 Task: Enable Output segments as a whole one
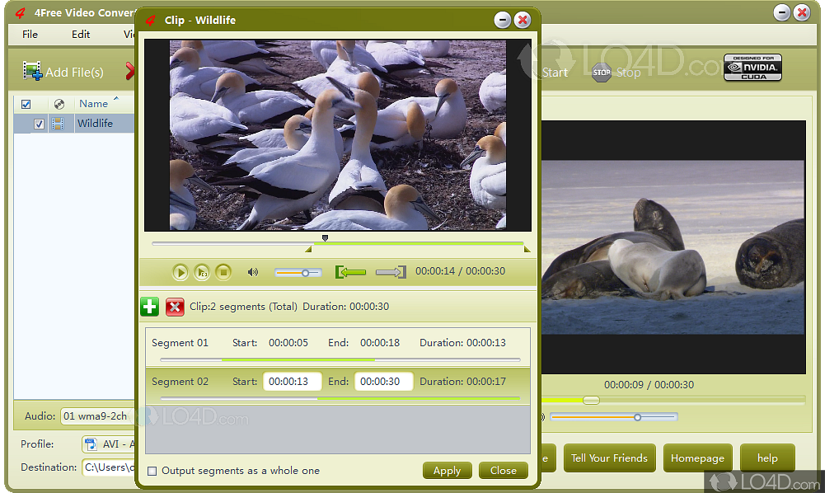click(152, 470)
